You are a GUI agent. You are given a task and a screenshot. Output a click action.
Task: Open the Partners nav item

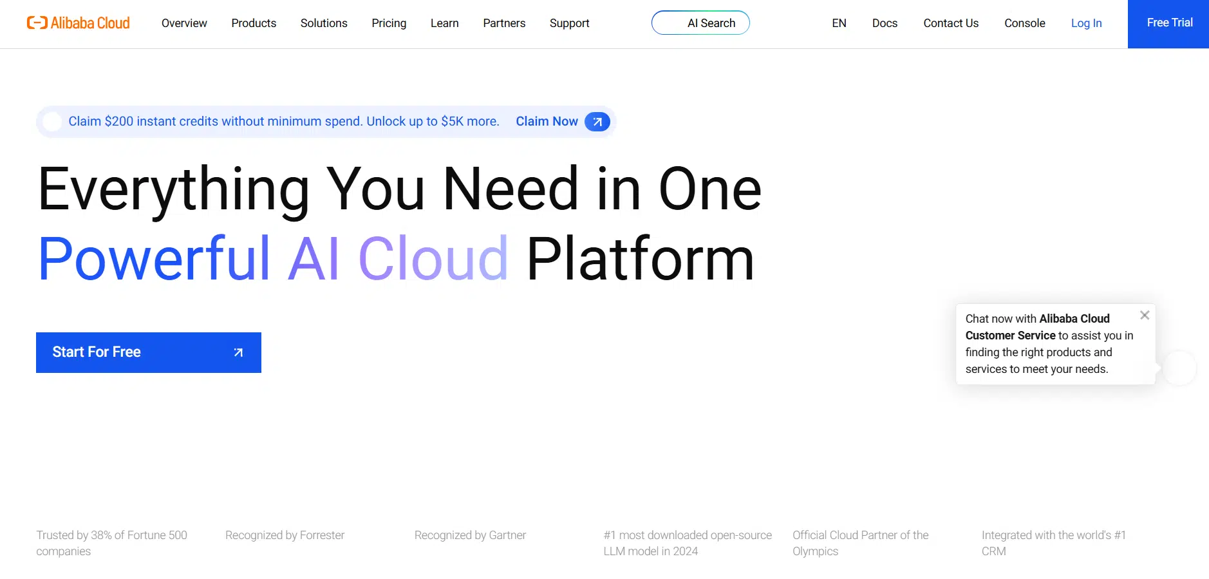[504, 23]
